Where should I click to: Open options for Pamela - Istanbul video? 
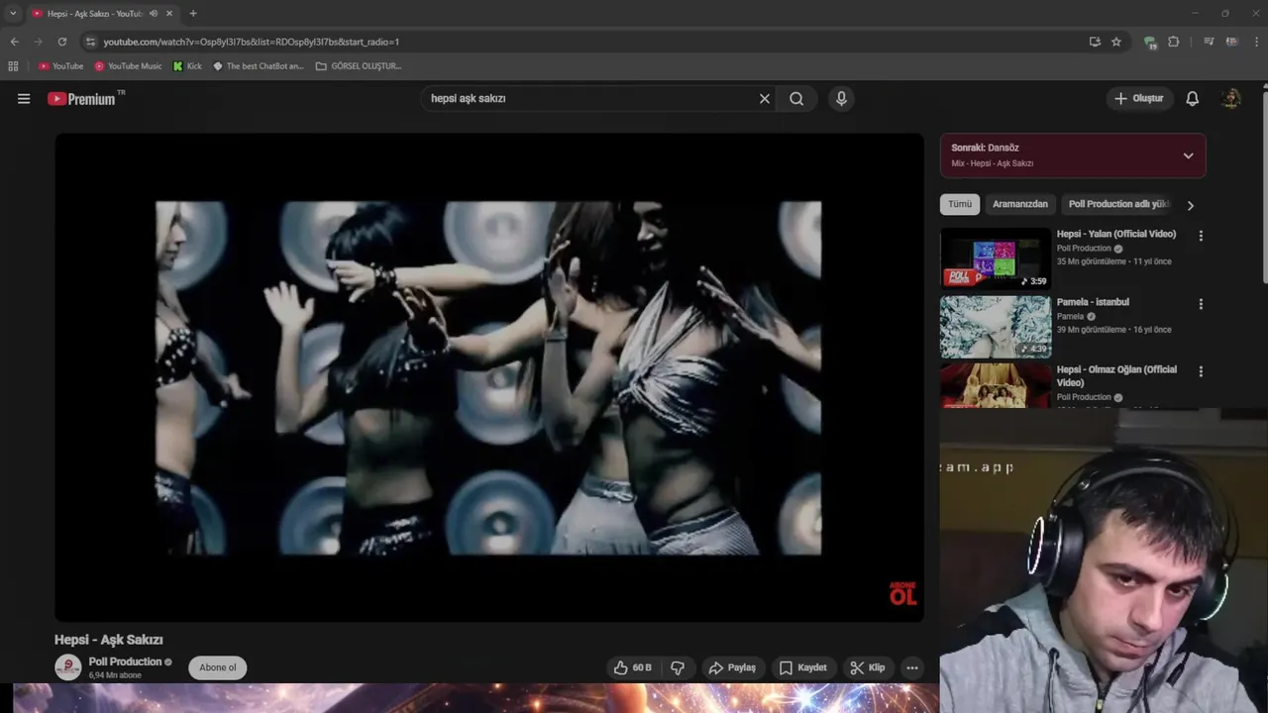coord(1201,304)
